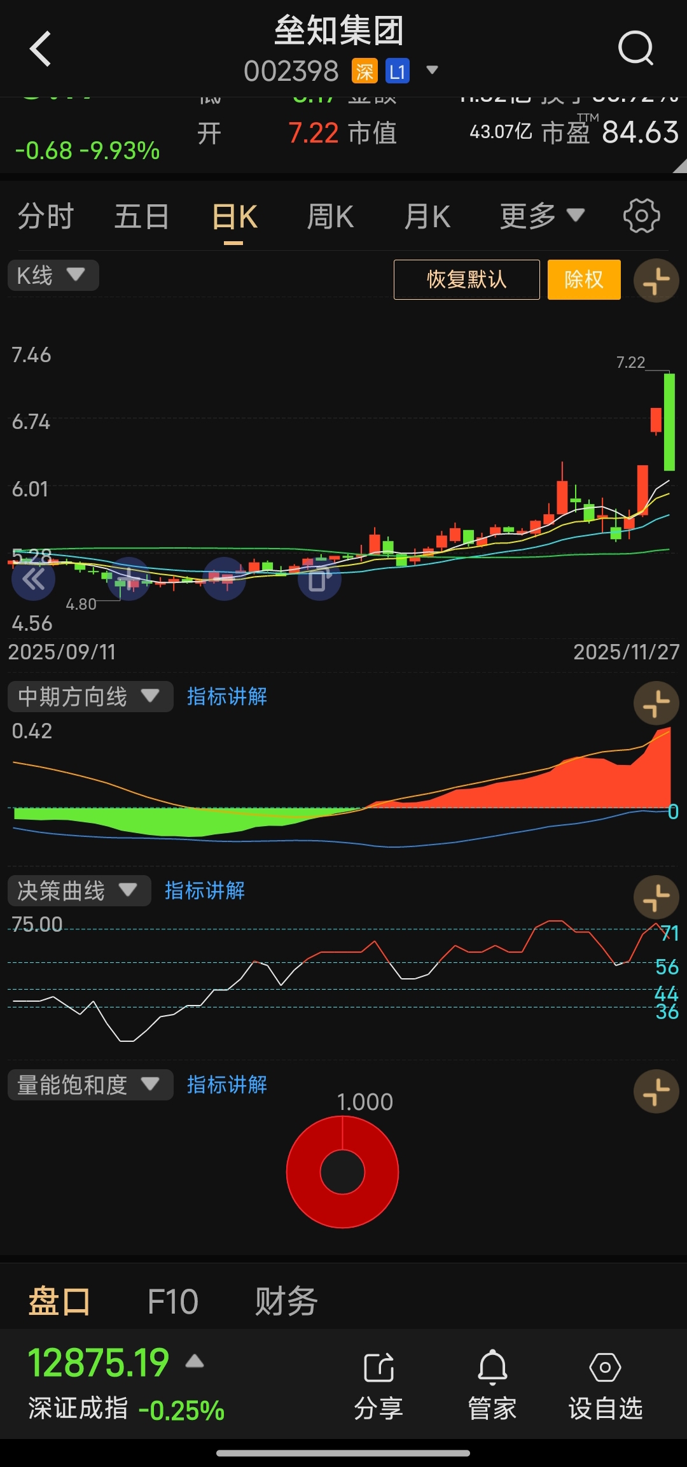Open chart settings gear icon
687x1467 pixels.
(641, 216)
